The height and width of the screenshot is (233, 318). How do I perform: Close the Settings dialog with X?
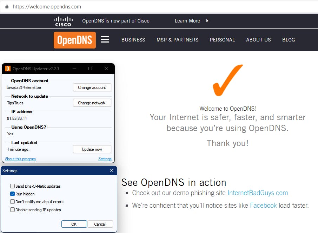click(112, 171)
